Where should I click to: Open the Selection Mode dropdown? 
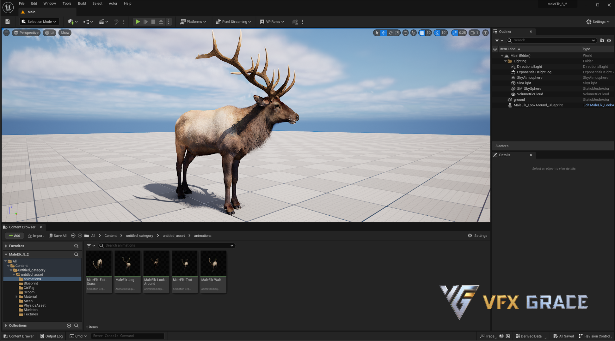click(x=39, y=22)
